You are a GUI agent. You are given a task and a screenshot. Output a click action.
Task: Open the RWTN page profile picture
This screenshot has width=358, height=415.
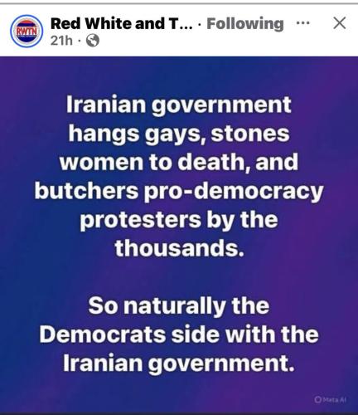click(x=27, y=32)
